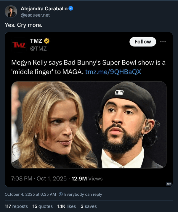This screenshot has width=178, height=212.
Task: Click the Everybody can reply label
Action: click(x=83, y=194)
